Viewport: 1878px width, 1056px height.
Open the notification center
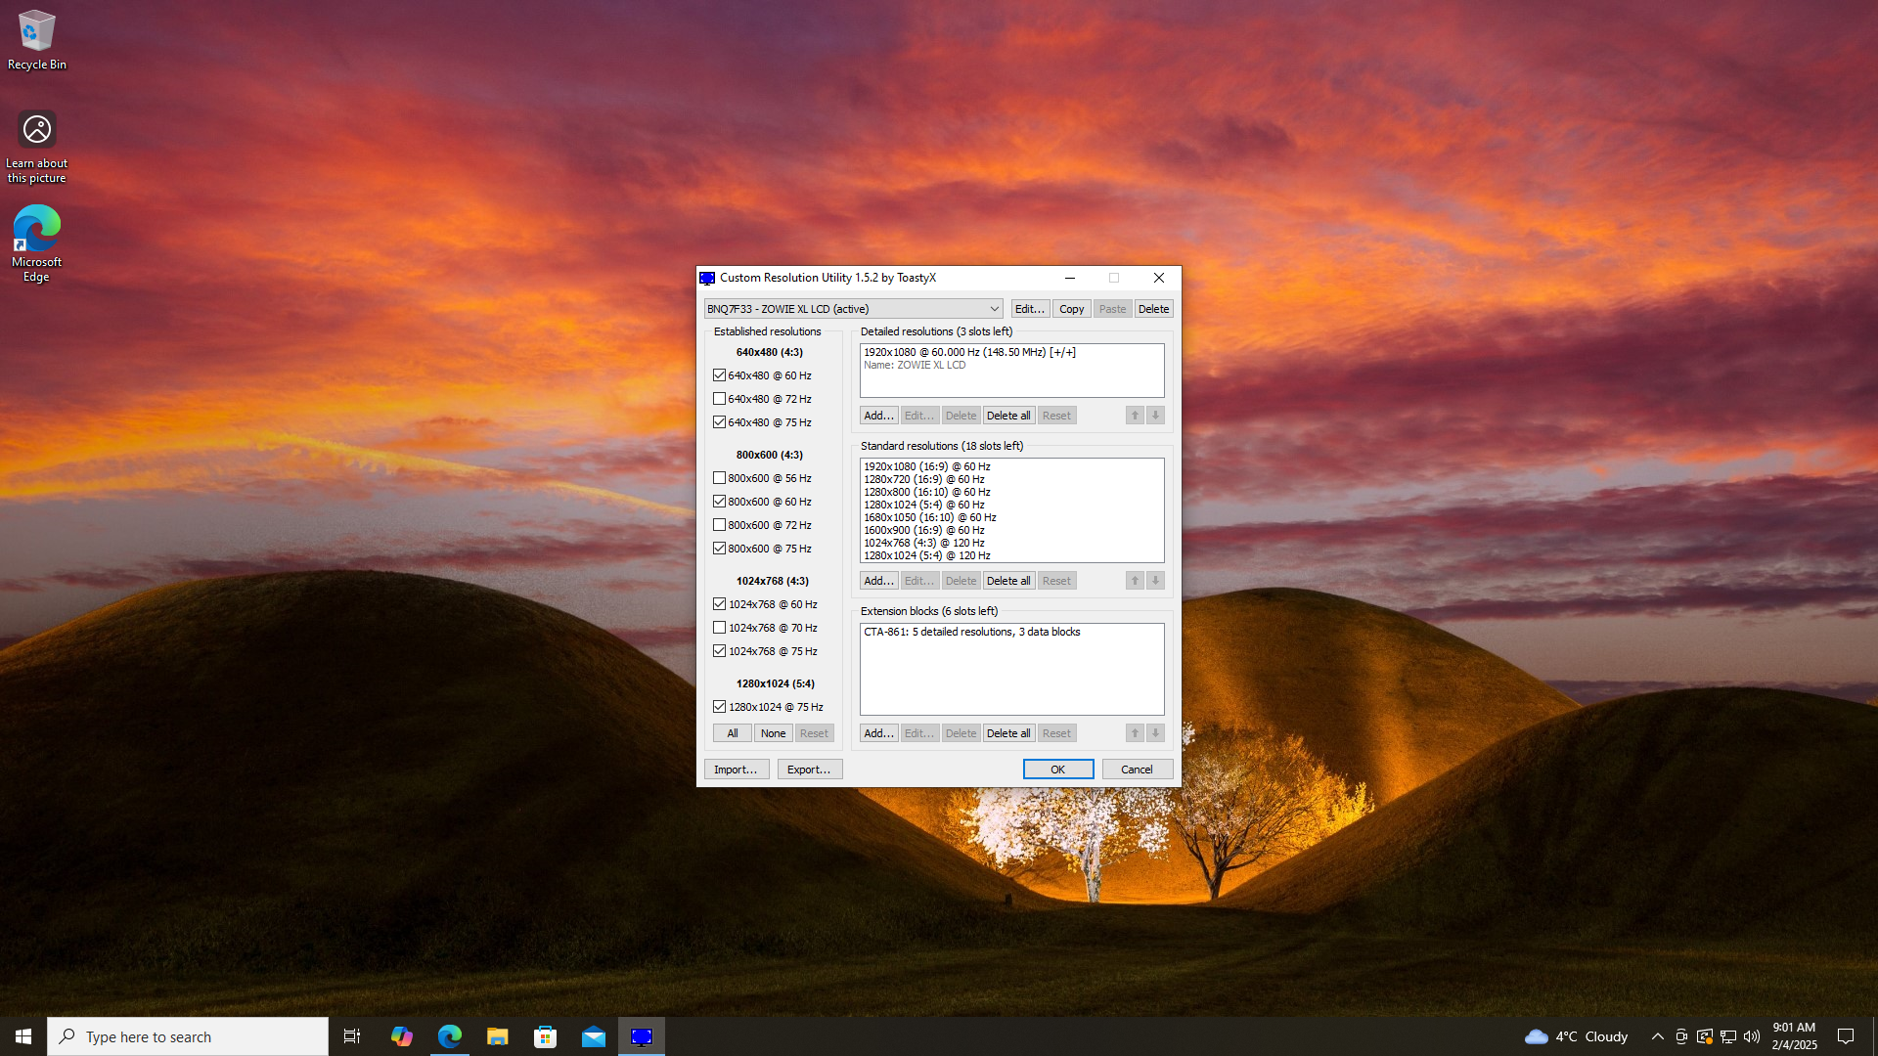coord(1846,1036)
